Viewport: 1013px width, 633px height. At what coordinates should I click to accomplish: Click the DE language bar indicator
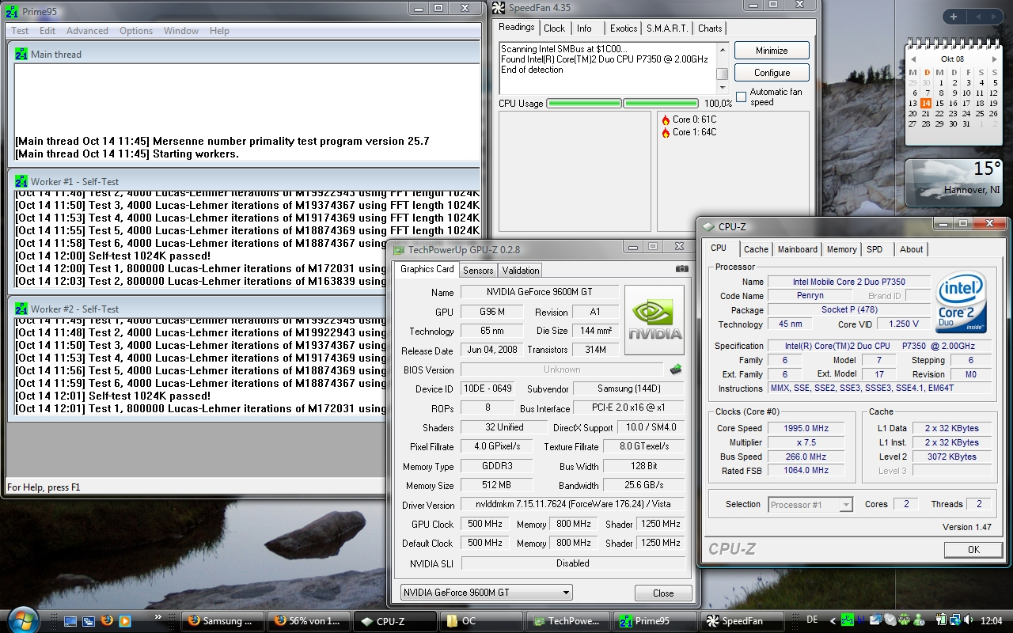click(812, 620)
